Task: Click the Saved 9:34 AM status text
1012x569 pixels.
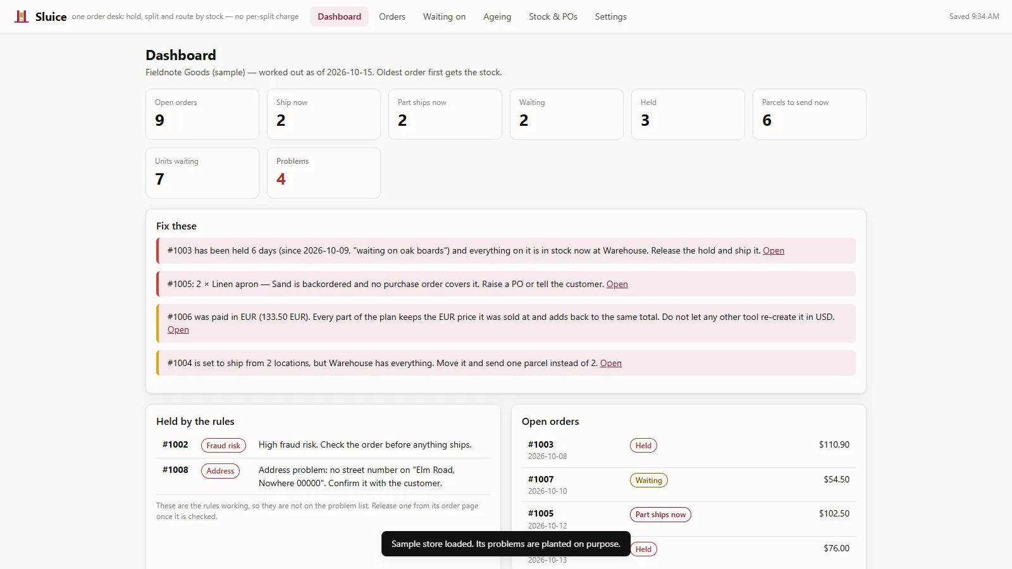Action: tap(974, 16)
